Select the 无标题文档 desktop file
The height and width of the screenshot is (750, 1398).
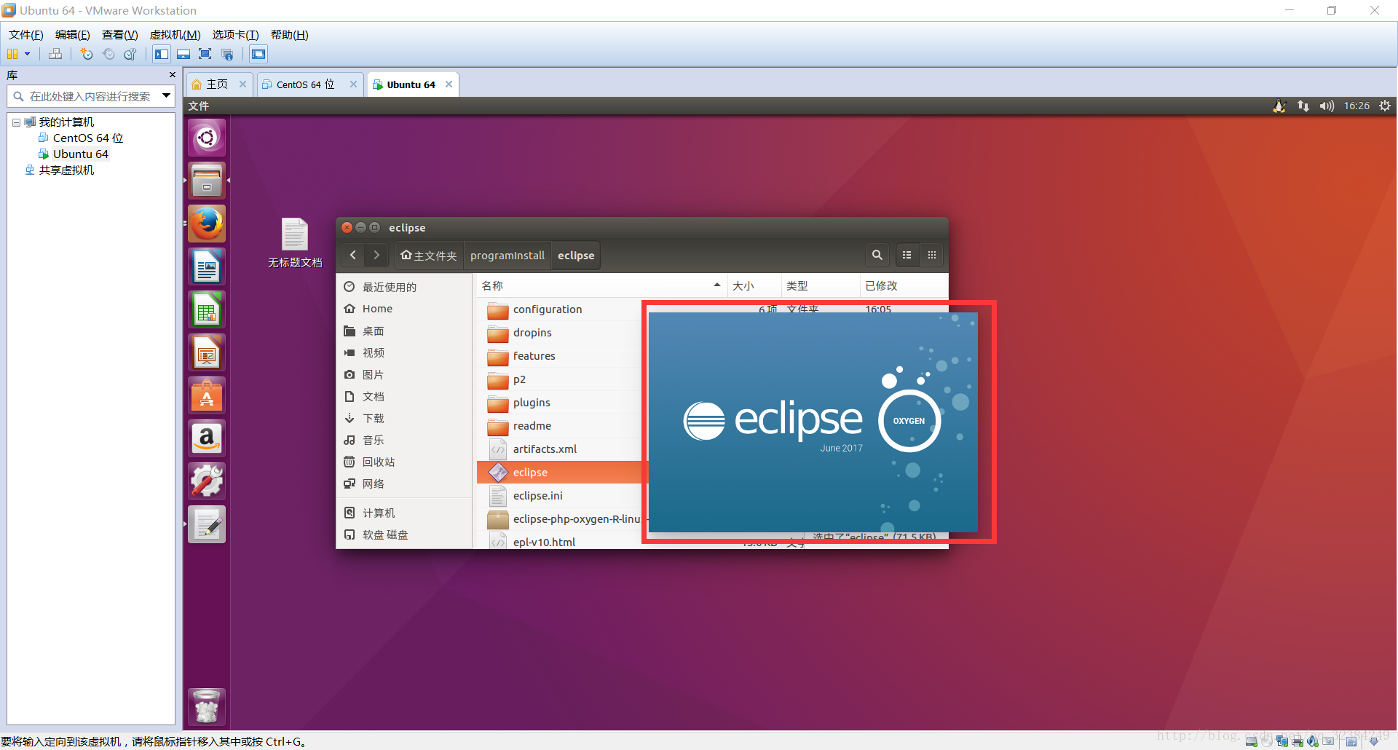[x=295, y=243]
